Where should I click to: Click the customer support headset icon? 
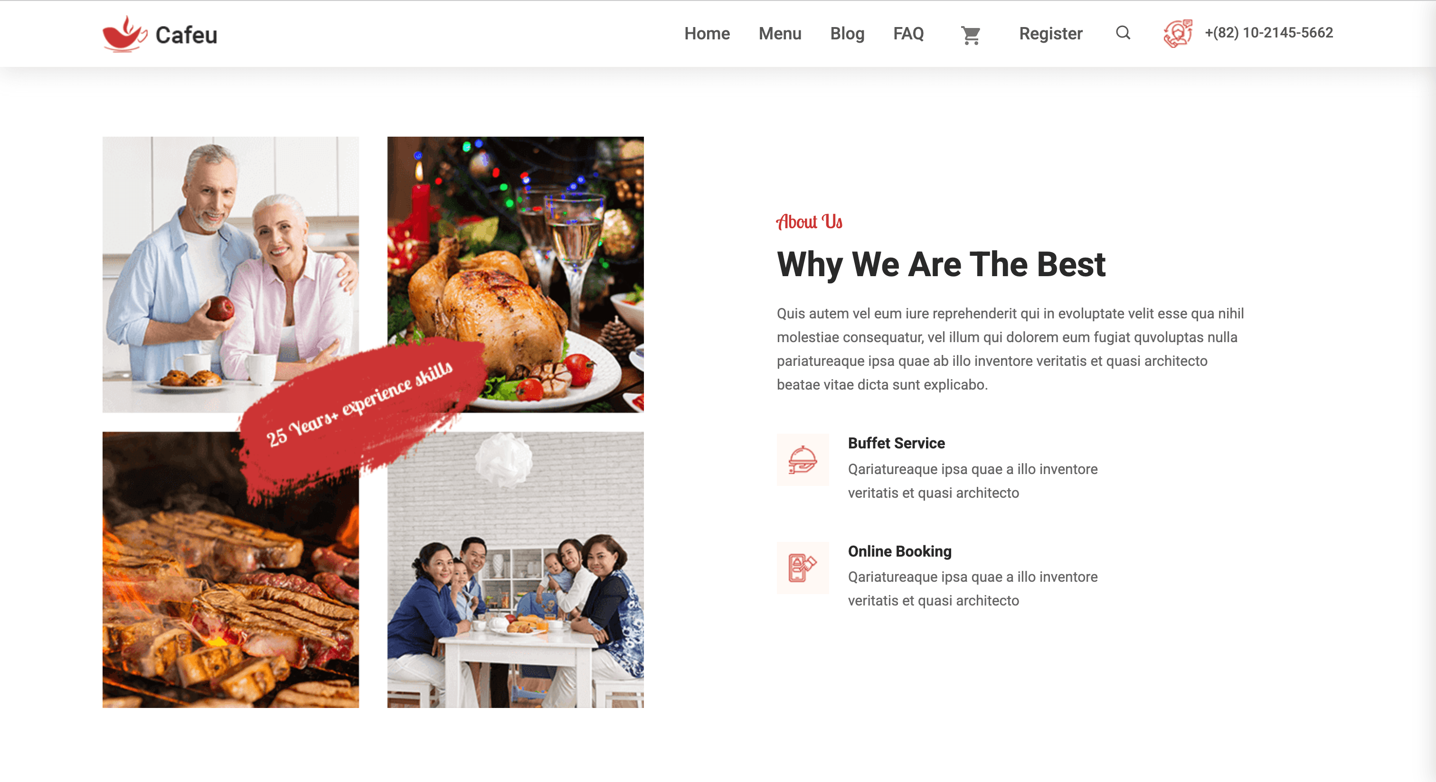[x=1177, y=33]
